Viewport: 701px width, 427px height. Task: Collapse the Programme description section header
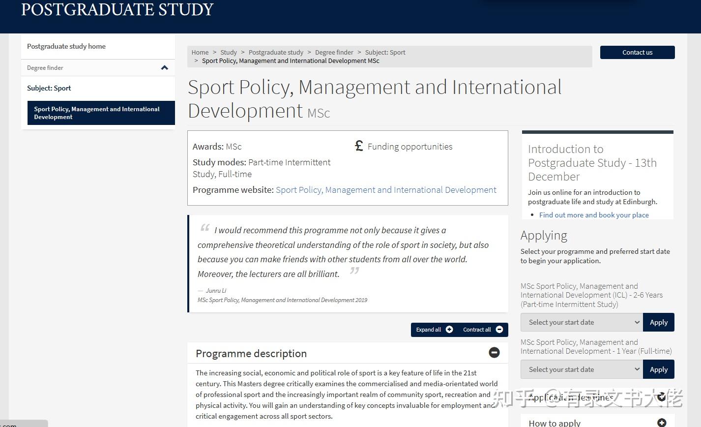pyautogui.click(x=348, y=353)
